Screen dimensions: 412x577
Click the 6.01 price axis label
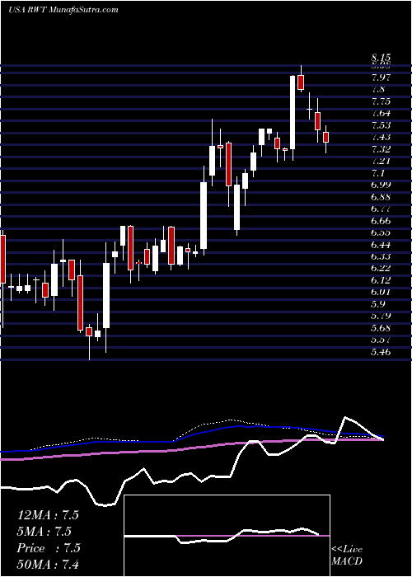pyautogui.click(x=381, y=293)
